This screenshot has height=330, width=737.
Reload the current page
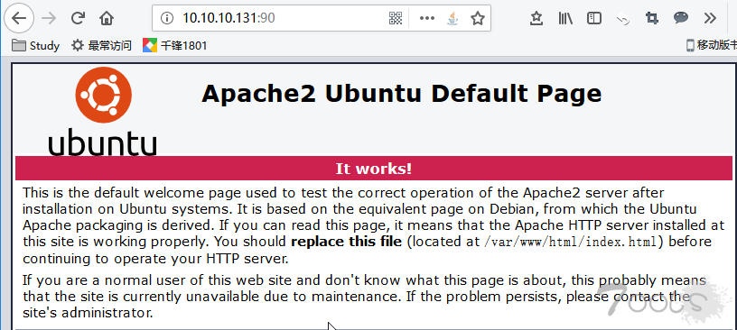pos(78,18)
